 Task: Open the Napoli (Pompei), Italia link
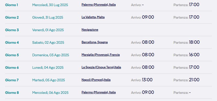coord(96,80)
